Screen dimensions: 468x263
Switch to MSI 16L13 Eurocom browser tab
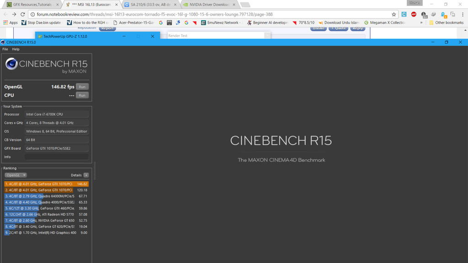point(91,5)
